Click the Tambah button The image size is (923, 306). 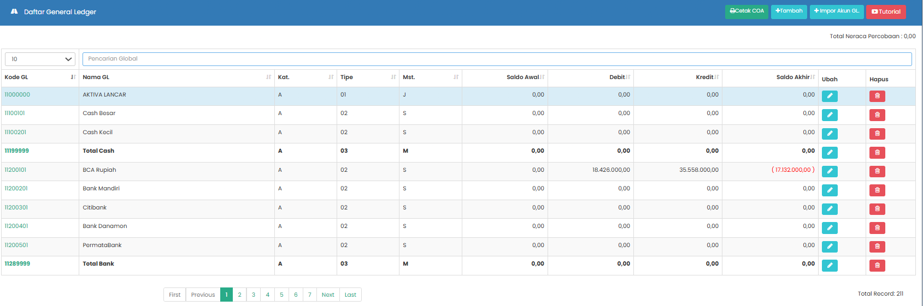789,11
